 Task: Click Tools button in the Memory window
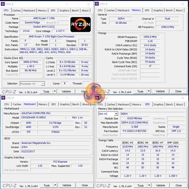(140, 91)
